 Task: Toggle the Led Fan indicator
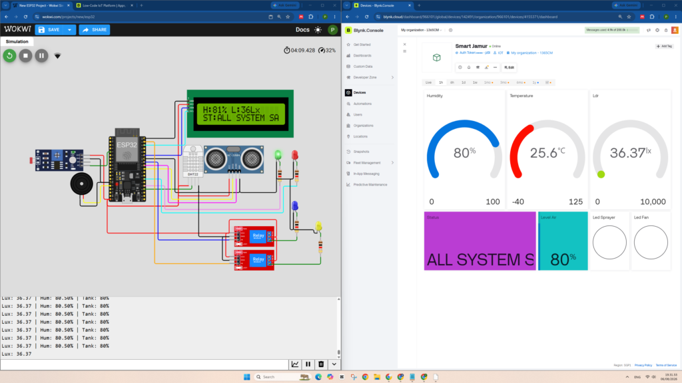pos(651,242)
